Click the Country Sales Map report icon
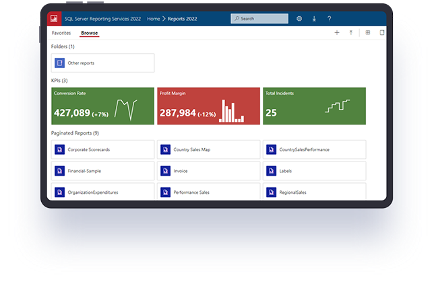The height and width of the screenshot is (284, 436). [166, 149]
